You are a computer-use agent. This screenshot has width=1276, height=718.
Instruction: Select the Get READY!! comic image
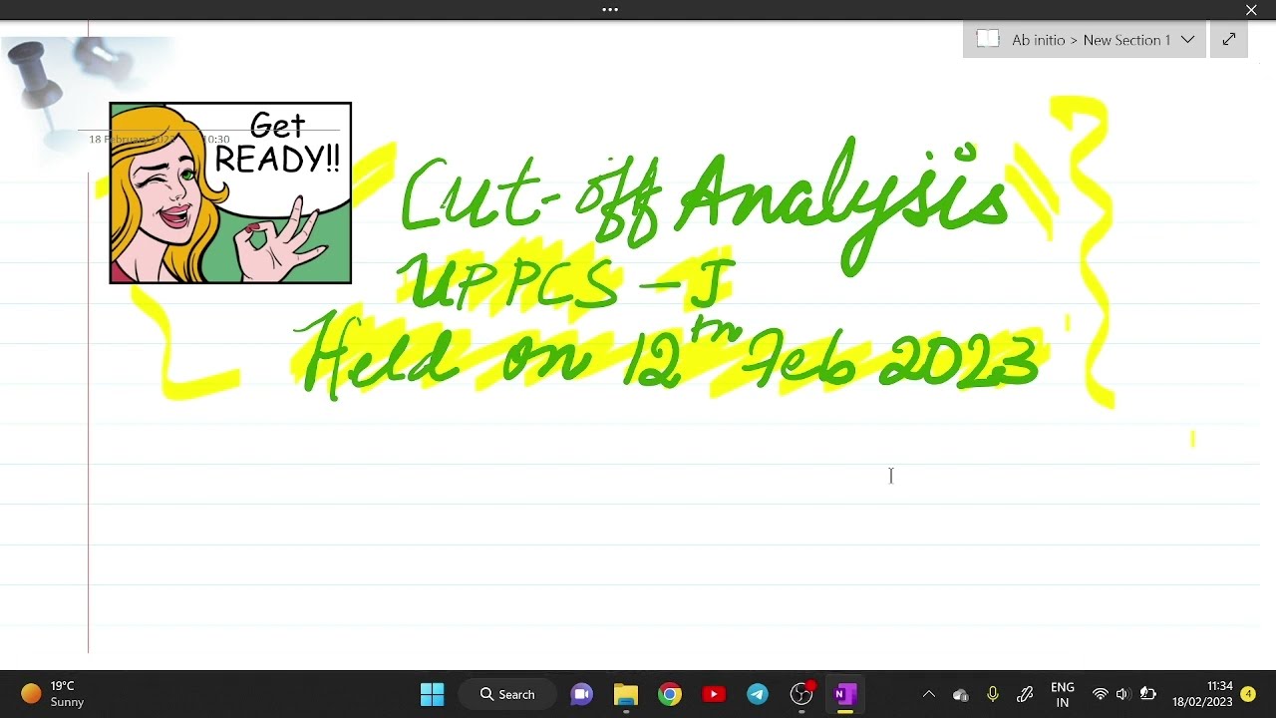pos(230,192)
